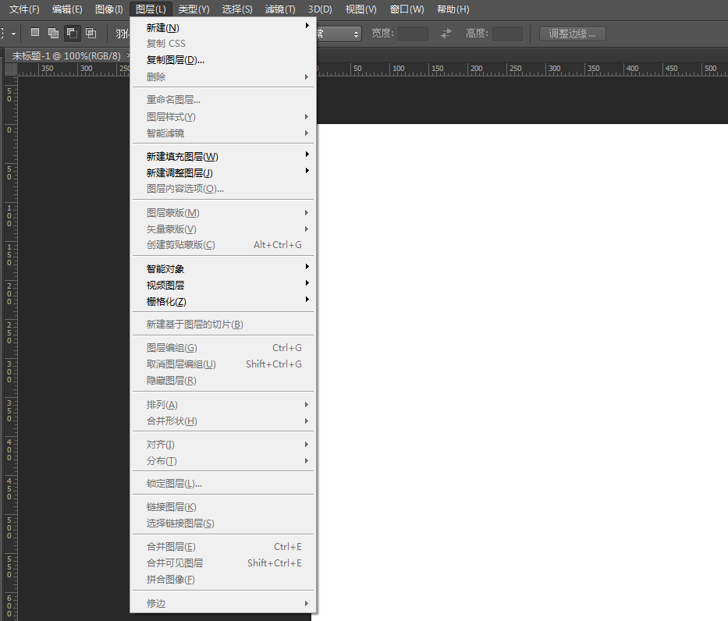Select the Intersect with selection icon
728x621 pixels.
[x=91, y=33]
